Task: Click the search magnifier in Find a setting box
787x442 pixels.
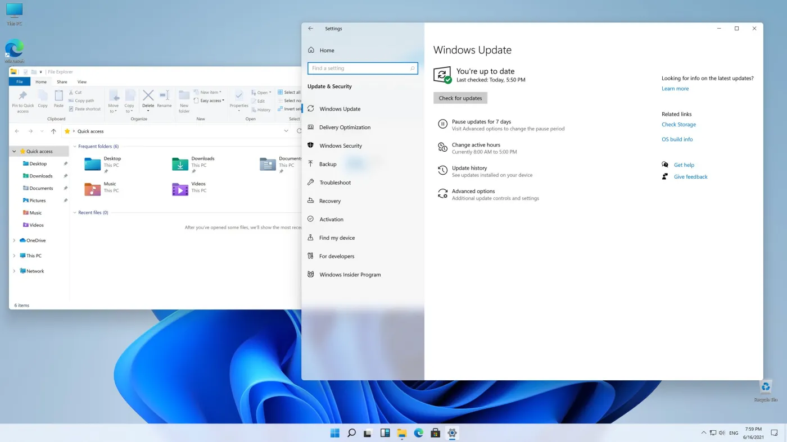Action: [412, 69]
